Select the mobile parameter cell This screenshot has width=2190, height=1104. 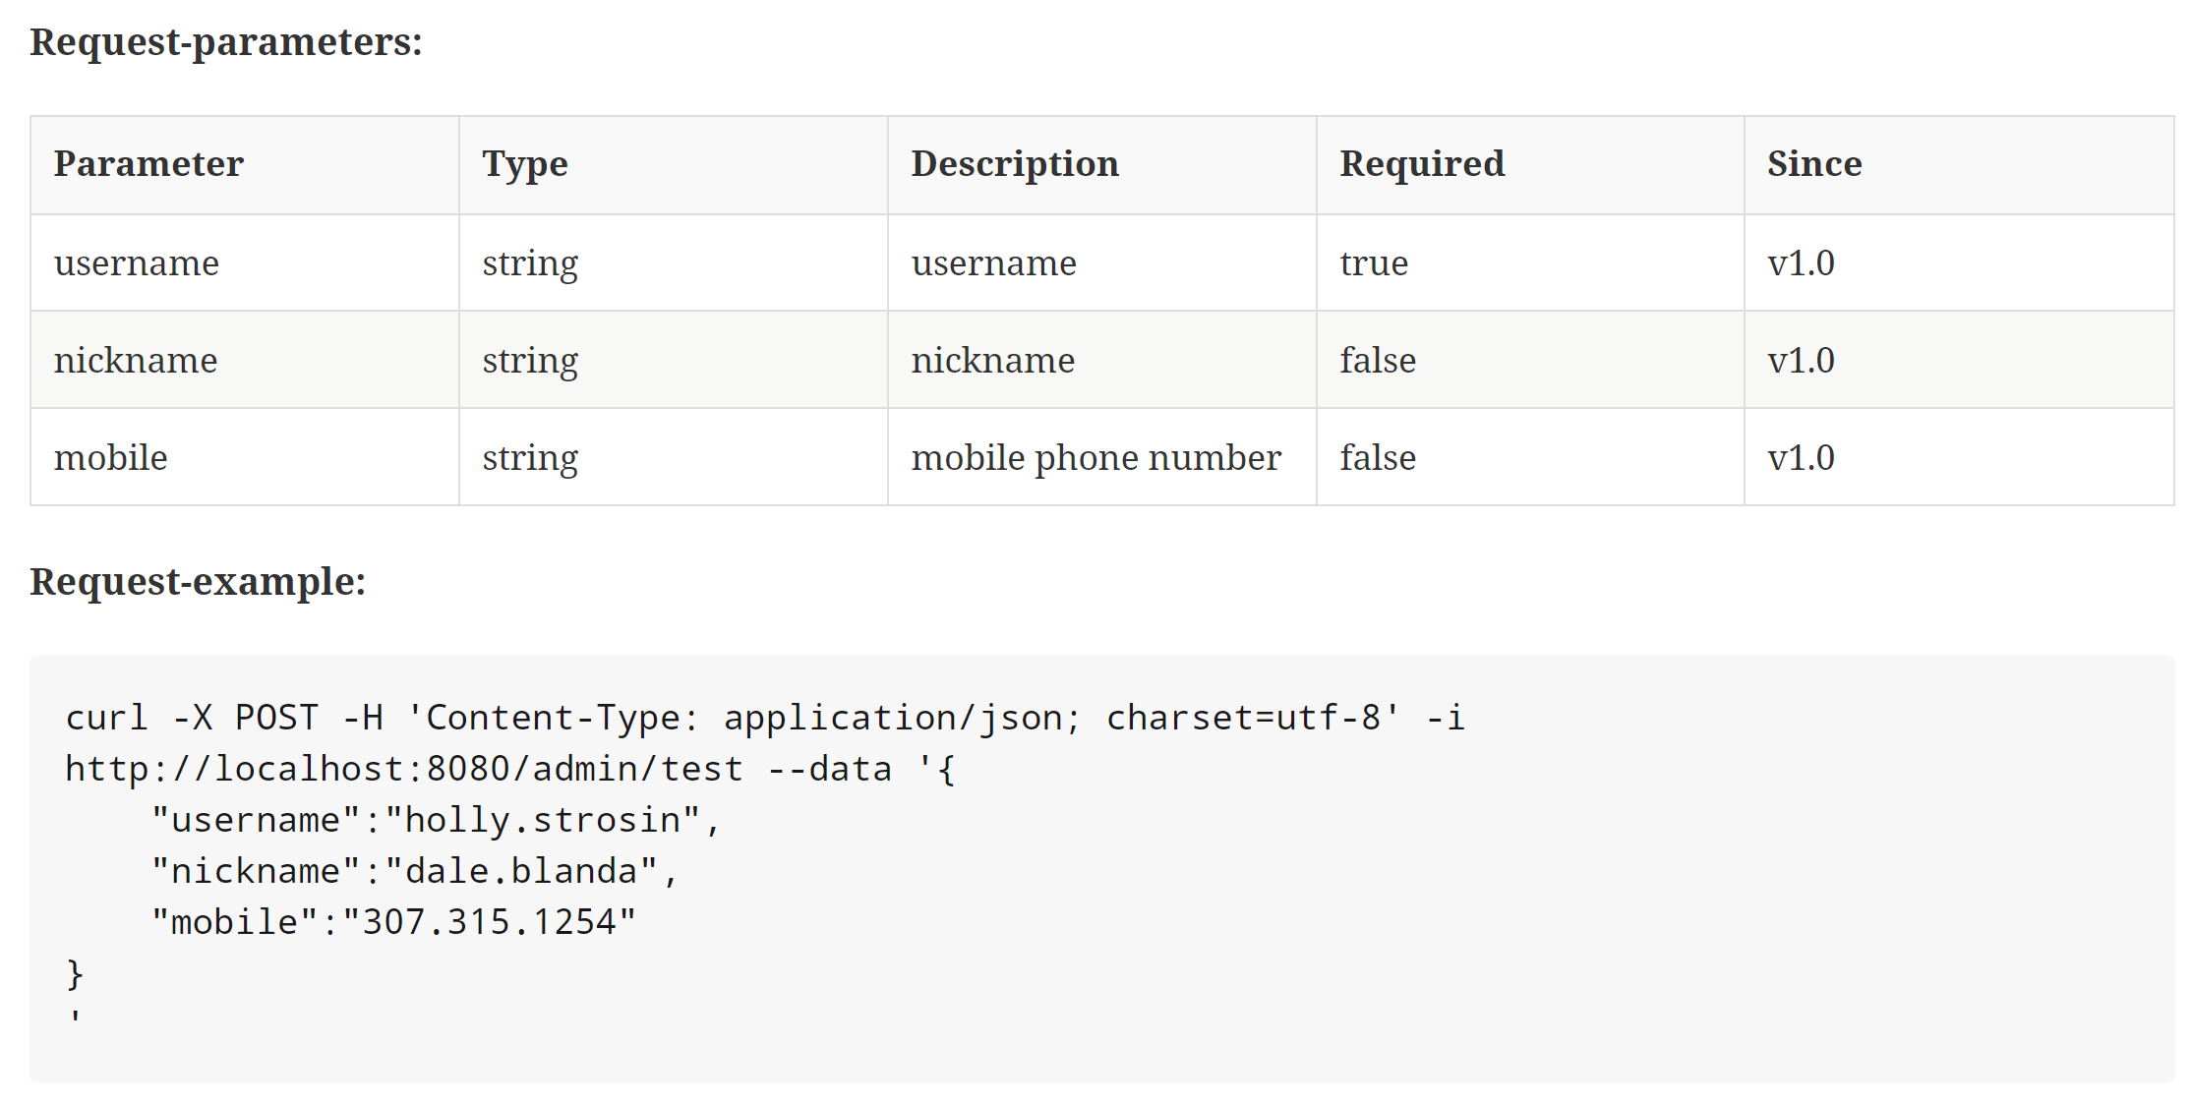coord(110,458)
